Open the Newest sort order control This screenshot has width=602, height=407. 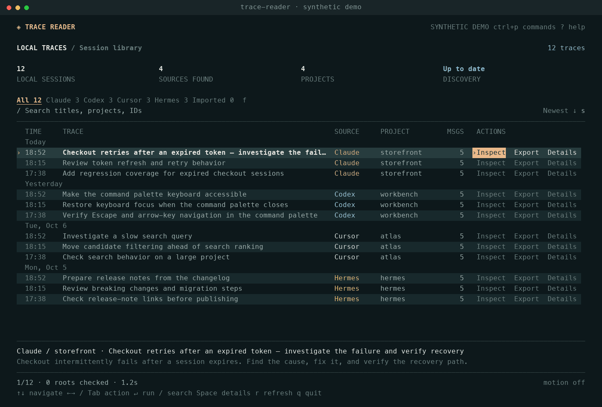[x=564, y=111]
